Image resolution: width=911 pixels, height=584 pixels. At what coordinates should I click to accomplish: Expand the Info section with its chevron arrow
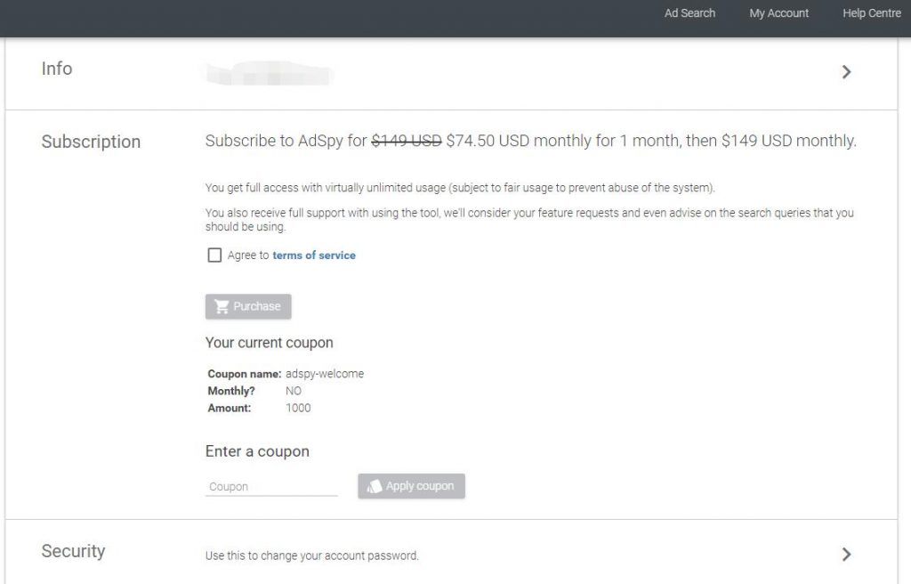click(847, 72)
